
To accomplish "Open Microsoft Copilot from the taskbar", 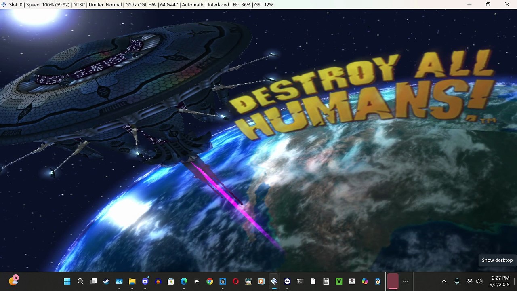I will (365, 281).
